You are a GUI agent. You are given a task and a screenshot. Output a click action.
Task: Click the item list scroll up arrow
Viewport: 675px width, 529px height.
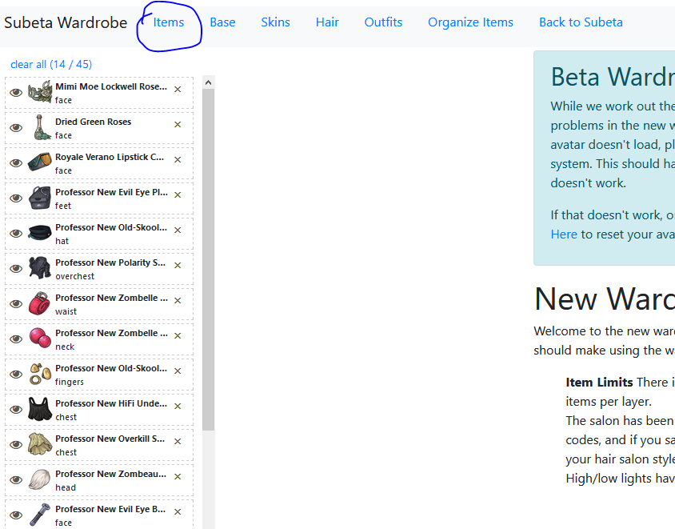point(209,82)
